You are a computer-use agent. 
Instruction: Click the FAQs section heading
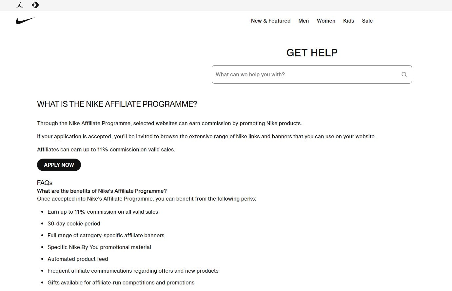pyautogui.click(x=45, y=183)
